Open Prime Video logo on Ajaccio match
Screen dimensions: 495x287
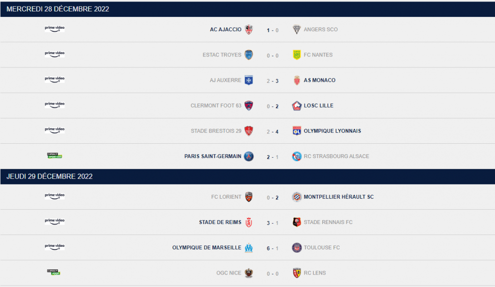[54, 28]
